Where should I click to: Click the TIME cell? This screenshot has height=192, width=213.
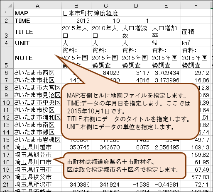(x=37, y=20)
